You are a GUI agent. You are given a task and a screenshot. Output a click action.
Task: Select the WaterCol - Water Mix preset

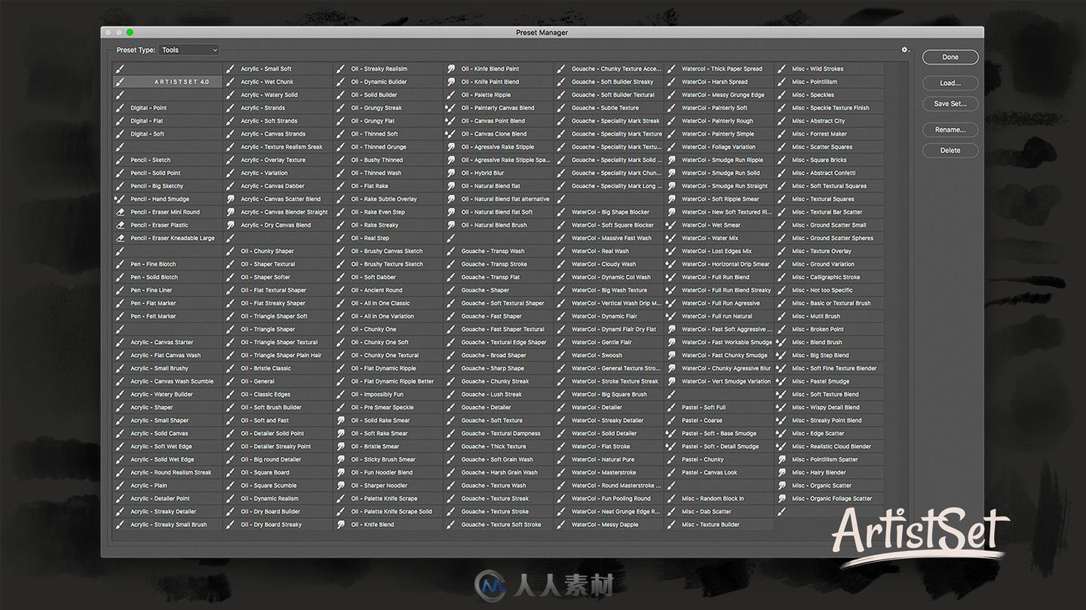click(718, 238)
